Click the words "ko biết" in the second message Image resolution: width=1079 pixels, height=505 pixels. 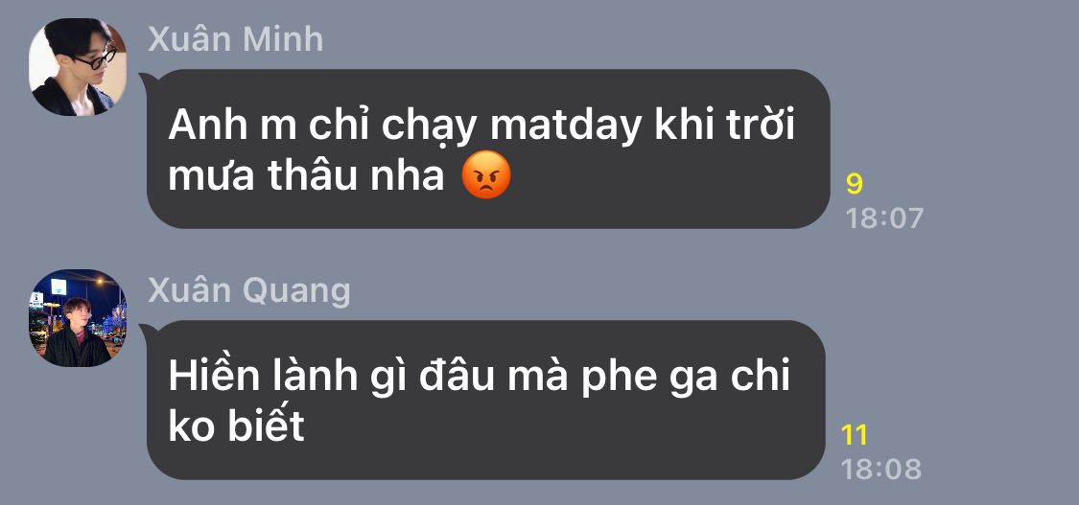pos(236,426)
